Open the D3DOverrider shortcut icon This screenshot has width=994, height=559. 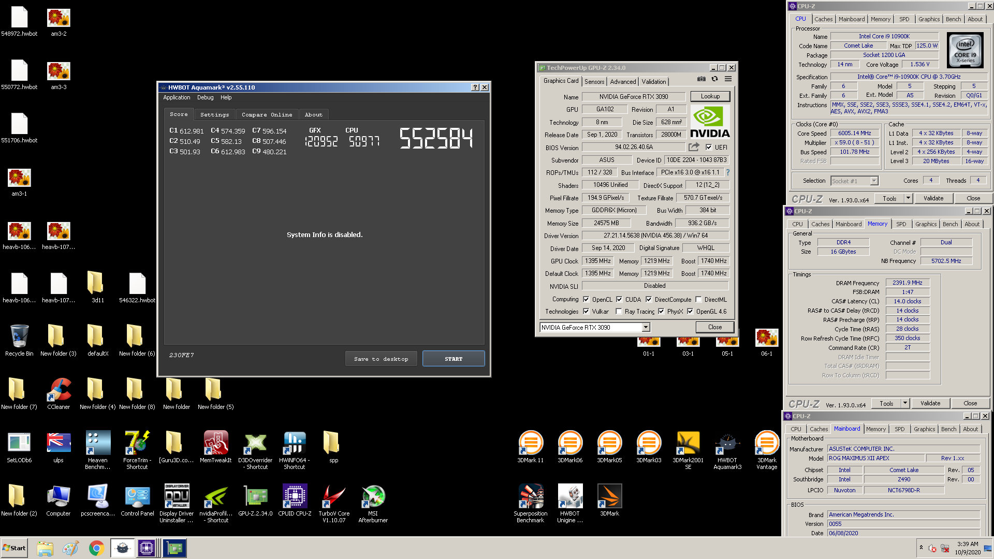[255, 450]
